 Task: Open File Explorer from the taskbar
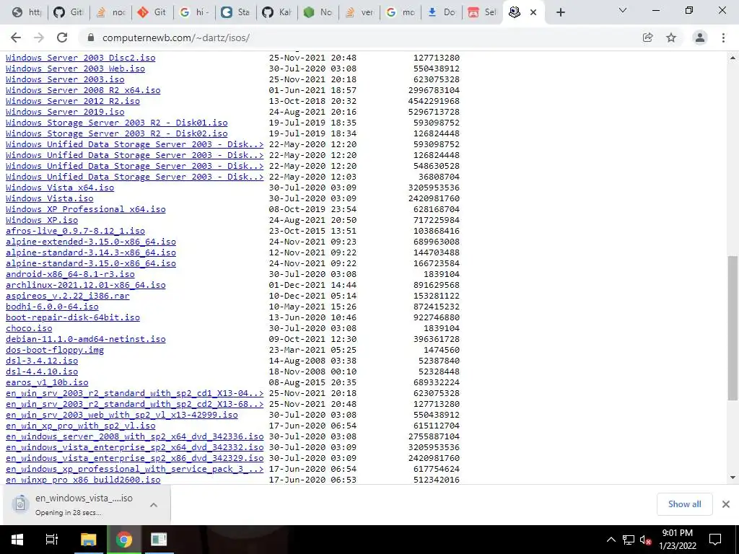coord(88,540)
